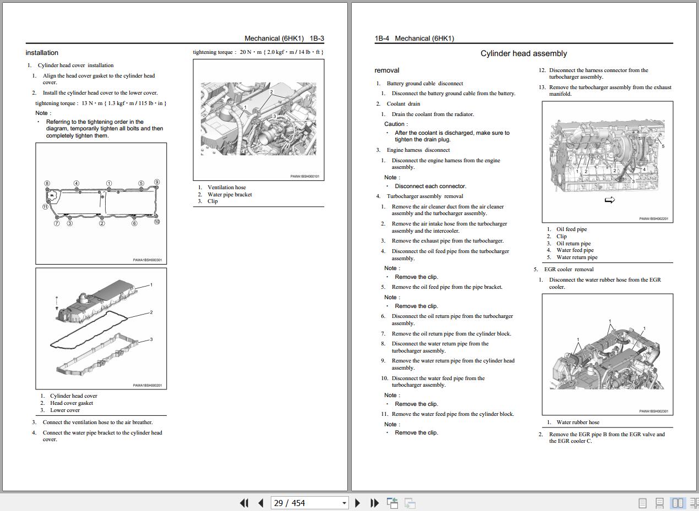This screenshot has height=511, width=699.
Task: Click 'tightening torque : 20 N·m' text
Action: 258,52
